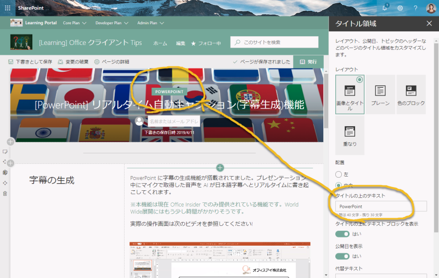The width and height of the screenshot is (439, 278).
Task: Open the [Learning] Office クライアント Tips site title
Action: [x=90, y=43]
